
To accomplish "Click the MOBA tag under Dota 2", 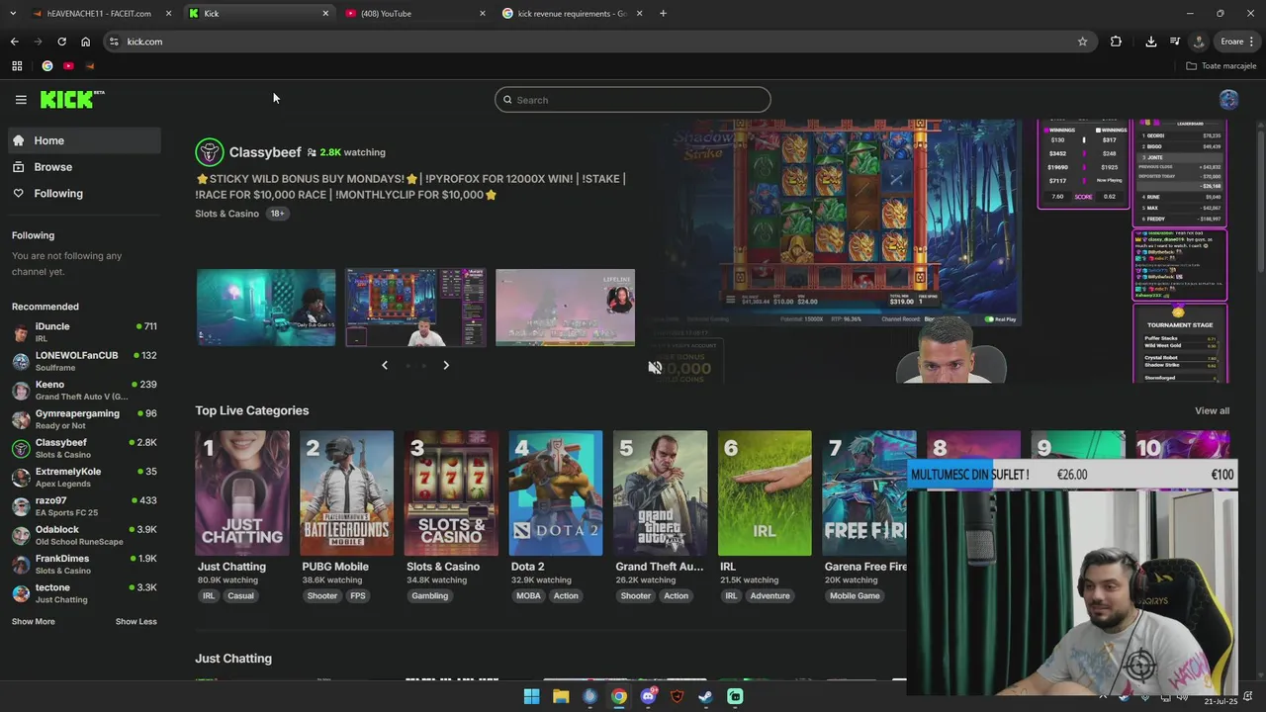I will 528,596.
